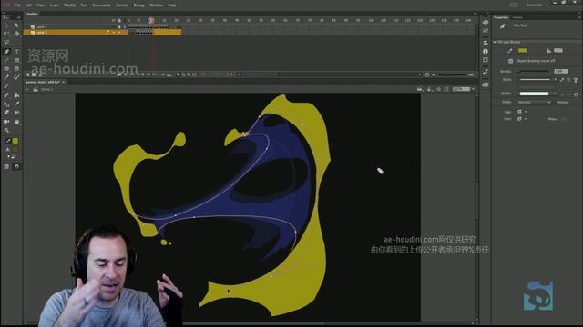Select the Bone tool
Viewport: 583px width, 327px height.
pos(6,95)
